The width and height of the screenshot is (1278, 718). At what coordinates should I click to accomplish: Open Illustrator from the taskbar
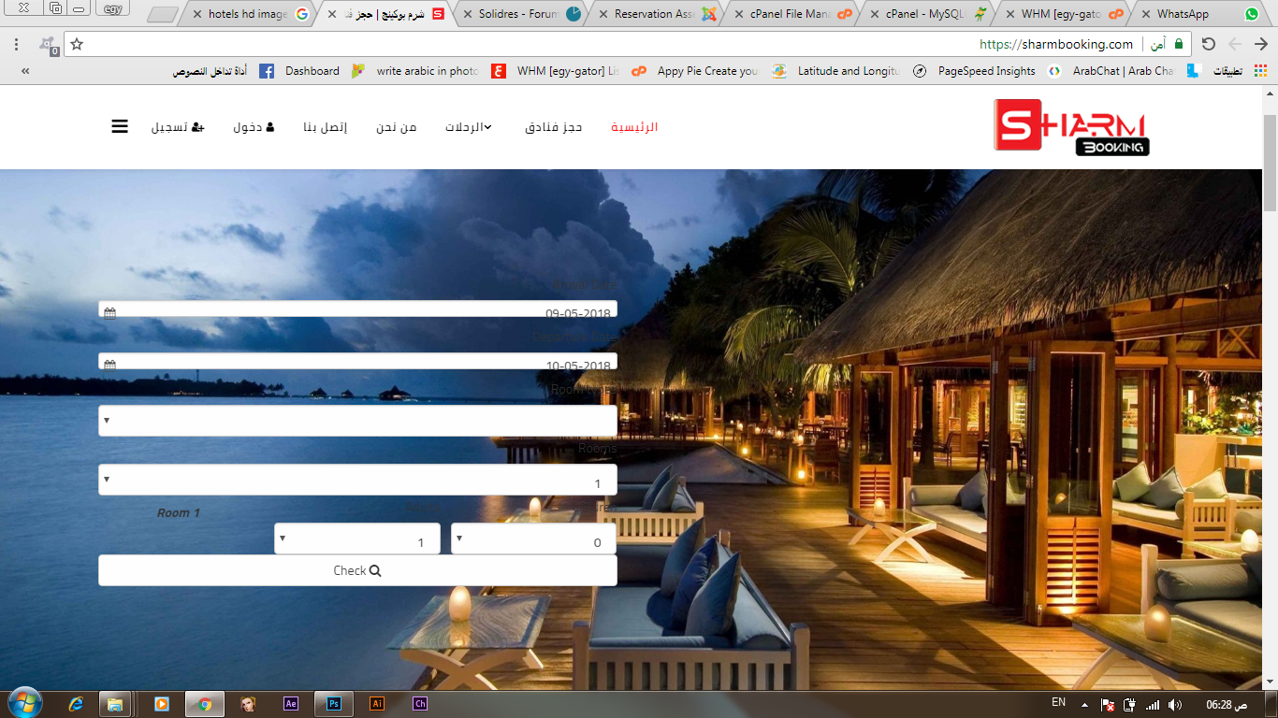click(377, 704)
